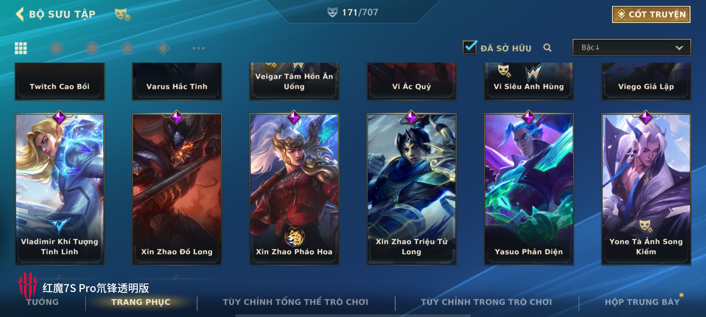706x317 pixels.
Task: Open the Hộp Trưng Bày tab
Action: 642,302
